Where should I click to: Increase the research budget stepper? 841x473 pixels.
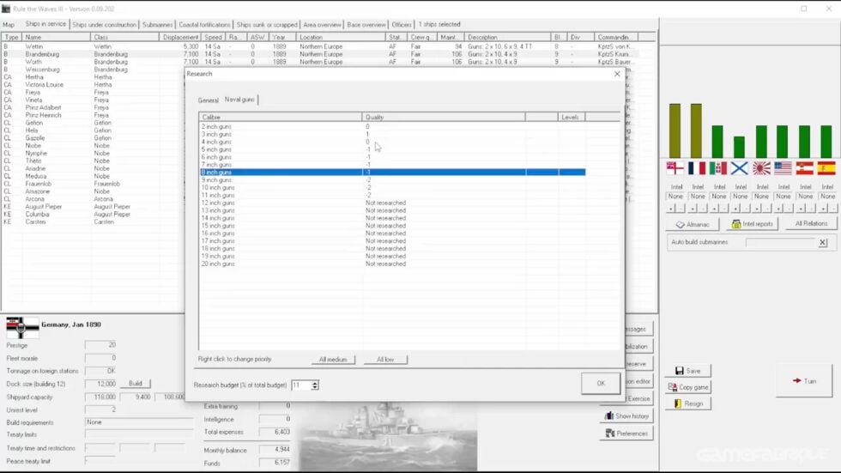pyautogui.click(x=315, y=383)
